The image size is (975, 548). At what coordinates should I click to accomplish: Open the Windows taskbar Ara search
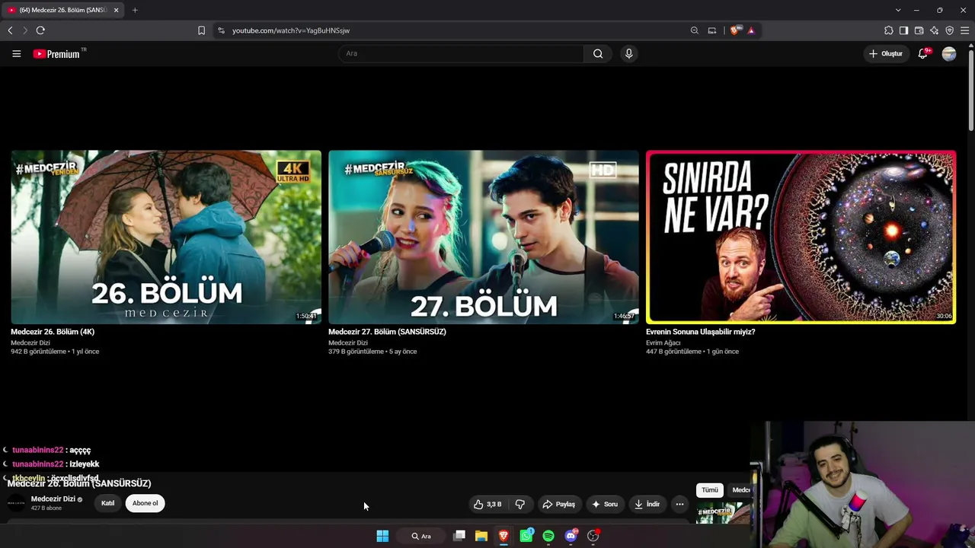tap(421, 536)
